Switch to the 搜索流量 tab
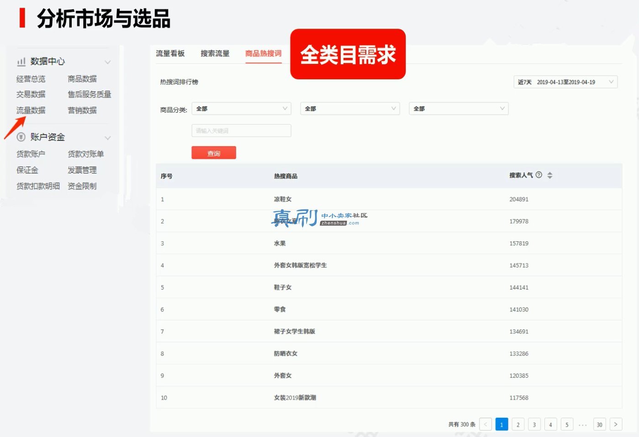Viewport: 639px width, 437px height. [215, 53]
